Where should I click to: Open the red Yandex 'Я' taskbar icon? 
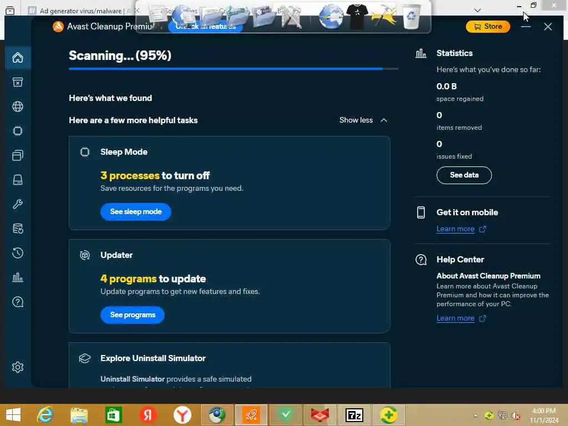tap(148, 415)
